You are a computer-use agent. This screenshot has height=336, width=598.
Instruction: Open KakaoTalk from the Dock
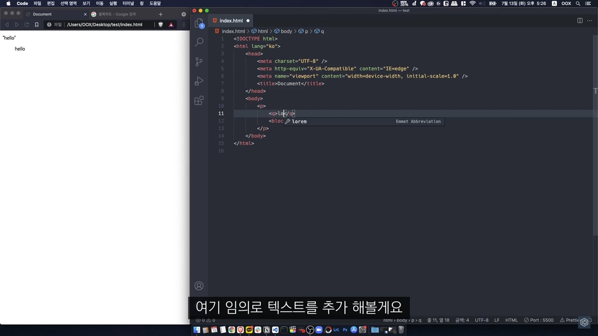[249, 330]
